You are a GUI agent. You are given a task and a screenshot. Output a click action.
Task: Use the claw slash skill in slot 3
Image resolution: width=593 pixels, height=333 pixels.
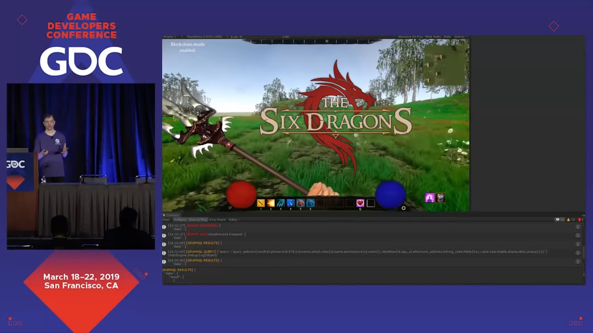click(281, 203)
